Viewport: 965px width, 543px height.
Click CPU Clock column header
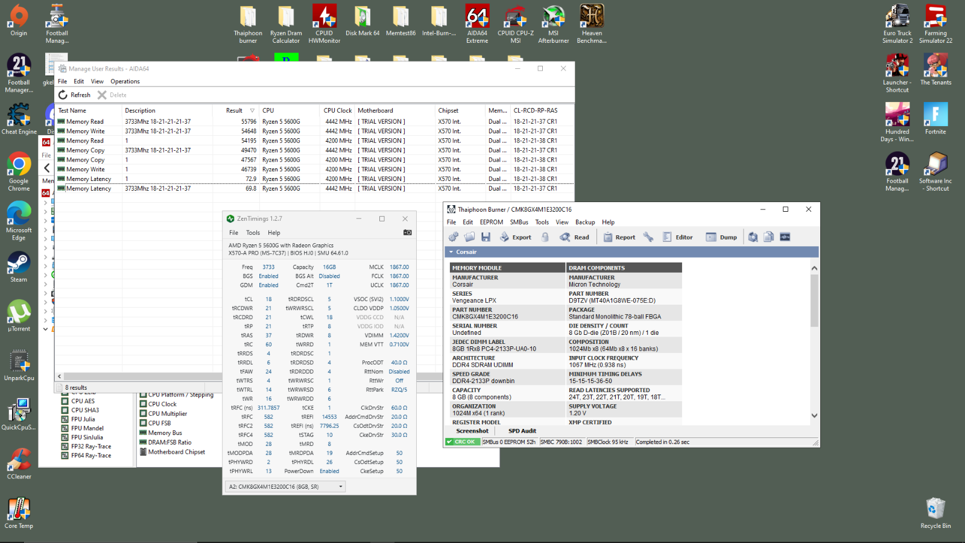337,110
